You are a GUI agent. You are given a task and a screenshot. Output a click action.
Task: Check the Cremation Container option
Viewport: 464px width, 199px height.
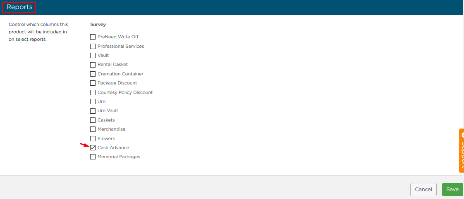[93, 74]
